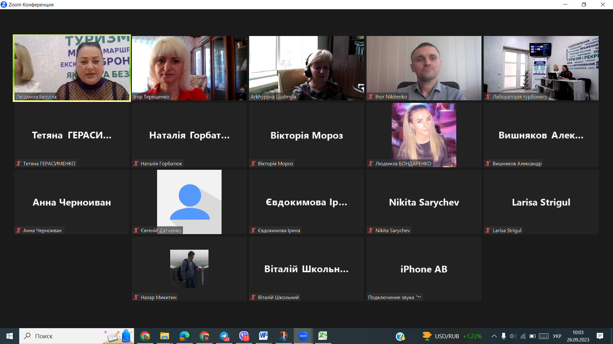Open the Snipping tool taskbar icon
Screen dimensions: 613x344
coord(283,336)
